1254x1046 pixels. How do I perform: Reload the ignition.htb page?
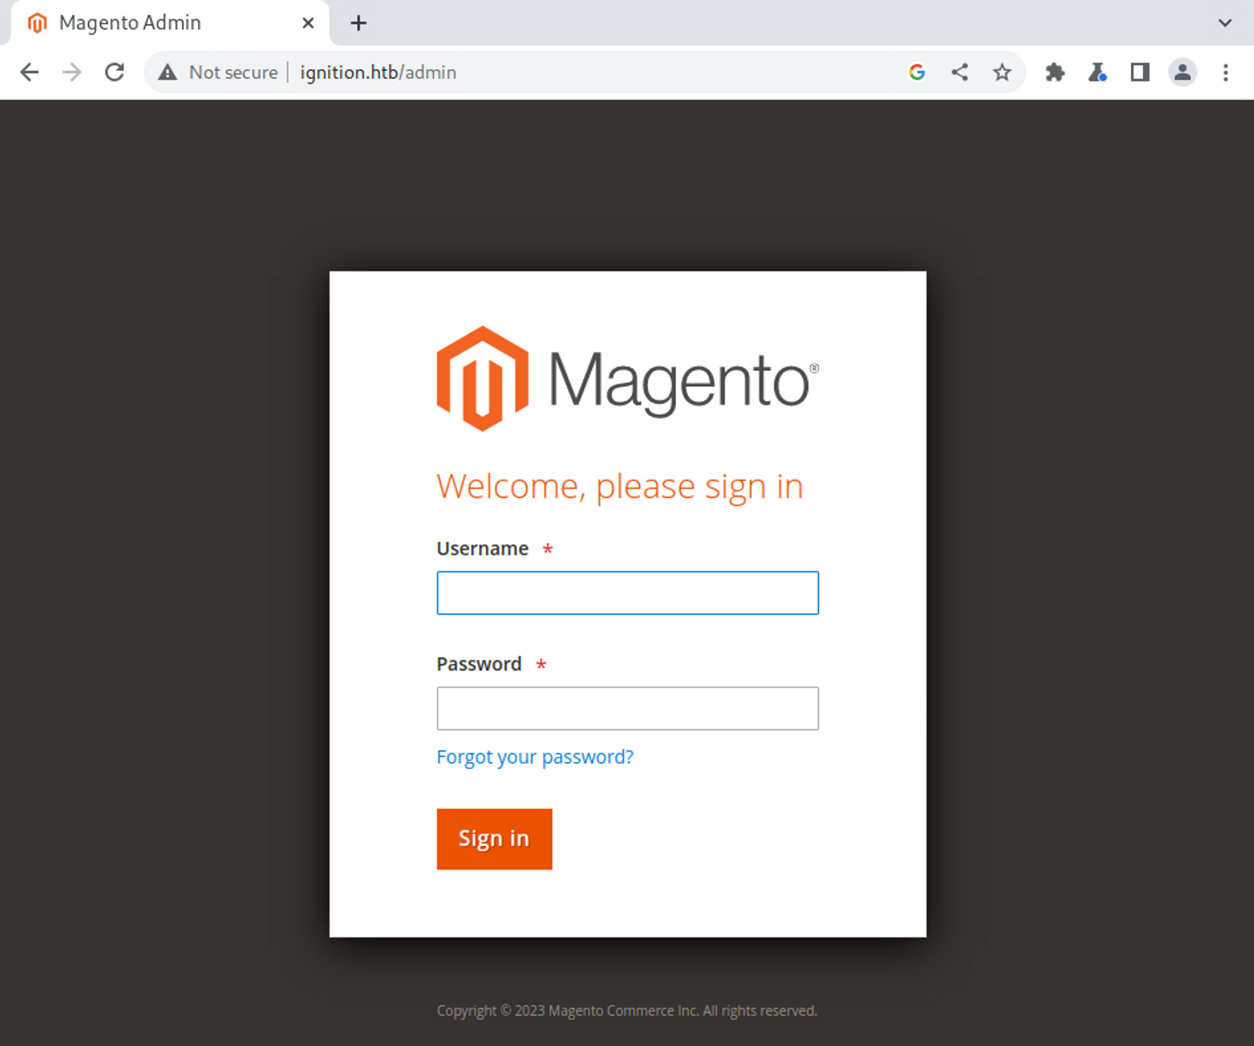pos(114,72)
